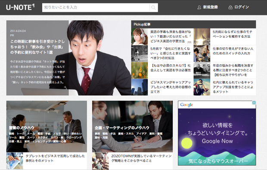Open skyscrapers thumbnail
The height and width of the screenshot is (170, 267).
[x=140, y=87]
